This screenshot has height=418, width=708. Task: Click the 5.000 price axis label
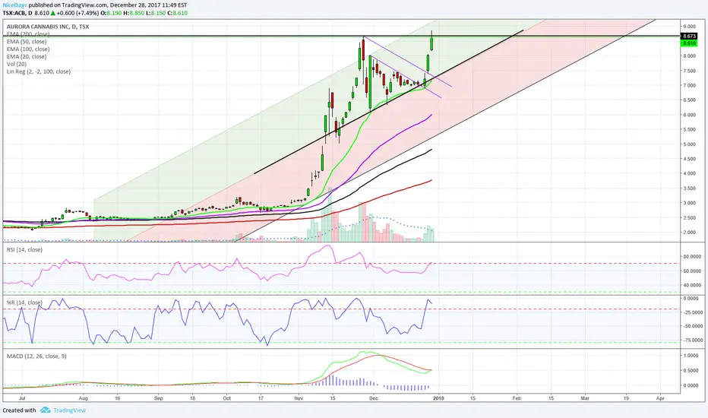(x=690, y=144)
